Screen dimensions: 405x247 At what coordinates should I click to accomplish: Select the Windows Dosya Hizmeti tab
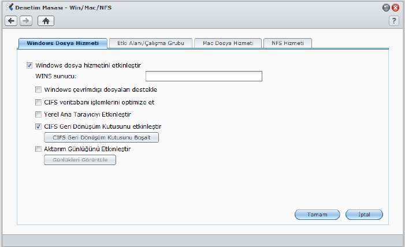coord(63,43)
